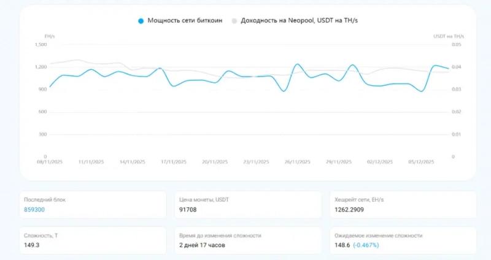Click 'Время до изменения сложности' label

click(220, 235)
